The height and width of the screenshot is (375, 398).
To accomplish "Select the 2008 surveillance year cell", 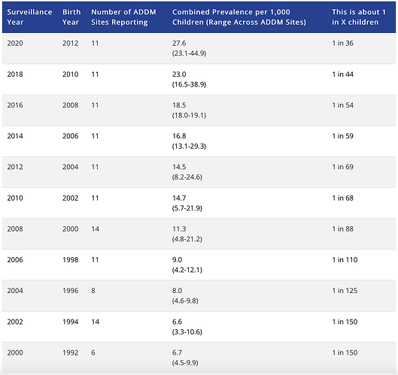I will click(15, 229).
